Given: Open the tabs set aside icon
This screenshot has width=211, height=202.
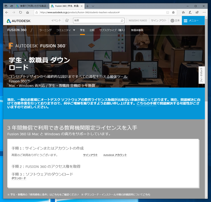Looking at the screenshot, I should click(6, 6).
